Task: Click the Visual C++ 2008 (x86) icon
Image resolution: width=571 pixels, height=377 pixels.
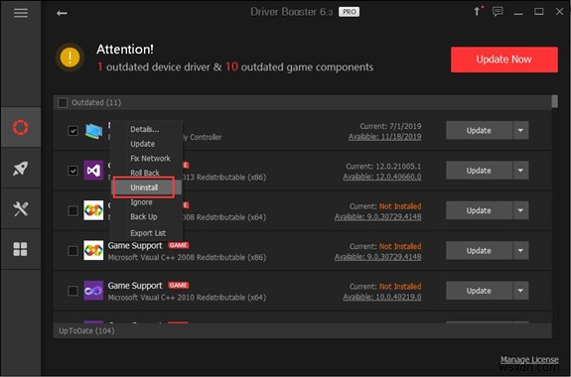Action: pos(93,250)
